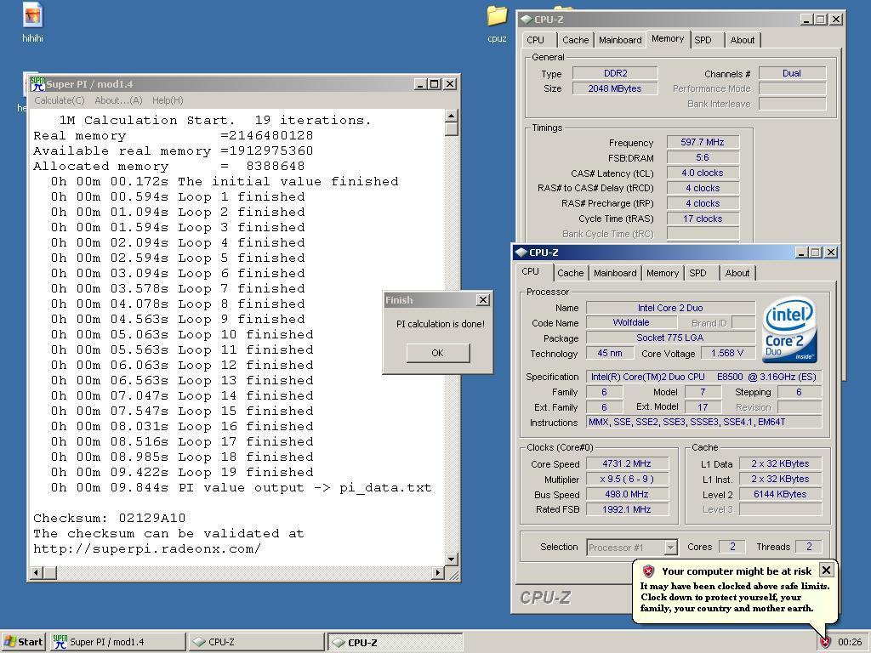Click the 'PI value output -> pi_data.txt' line
Image resolution: width=871 pixels, height=653 pixels.
coord(241,487)
